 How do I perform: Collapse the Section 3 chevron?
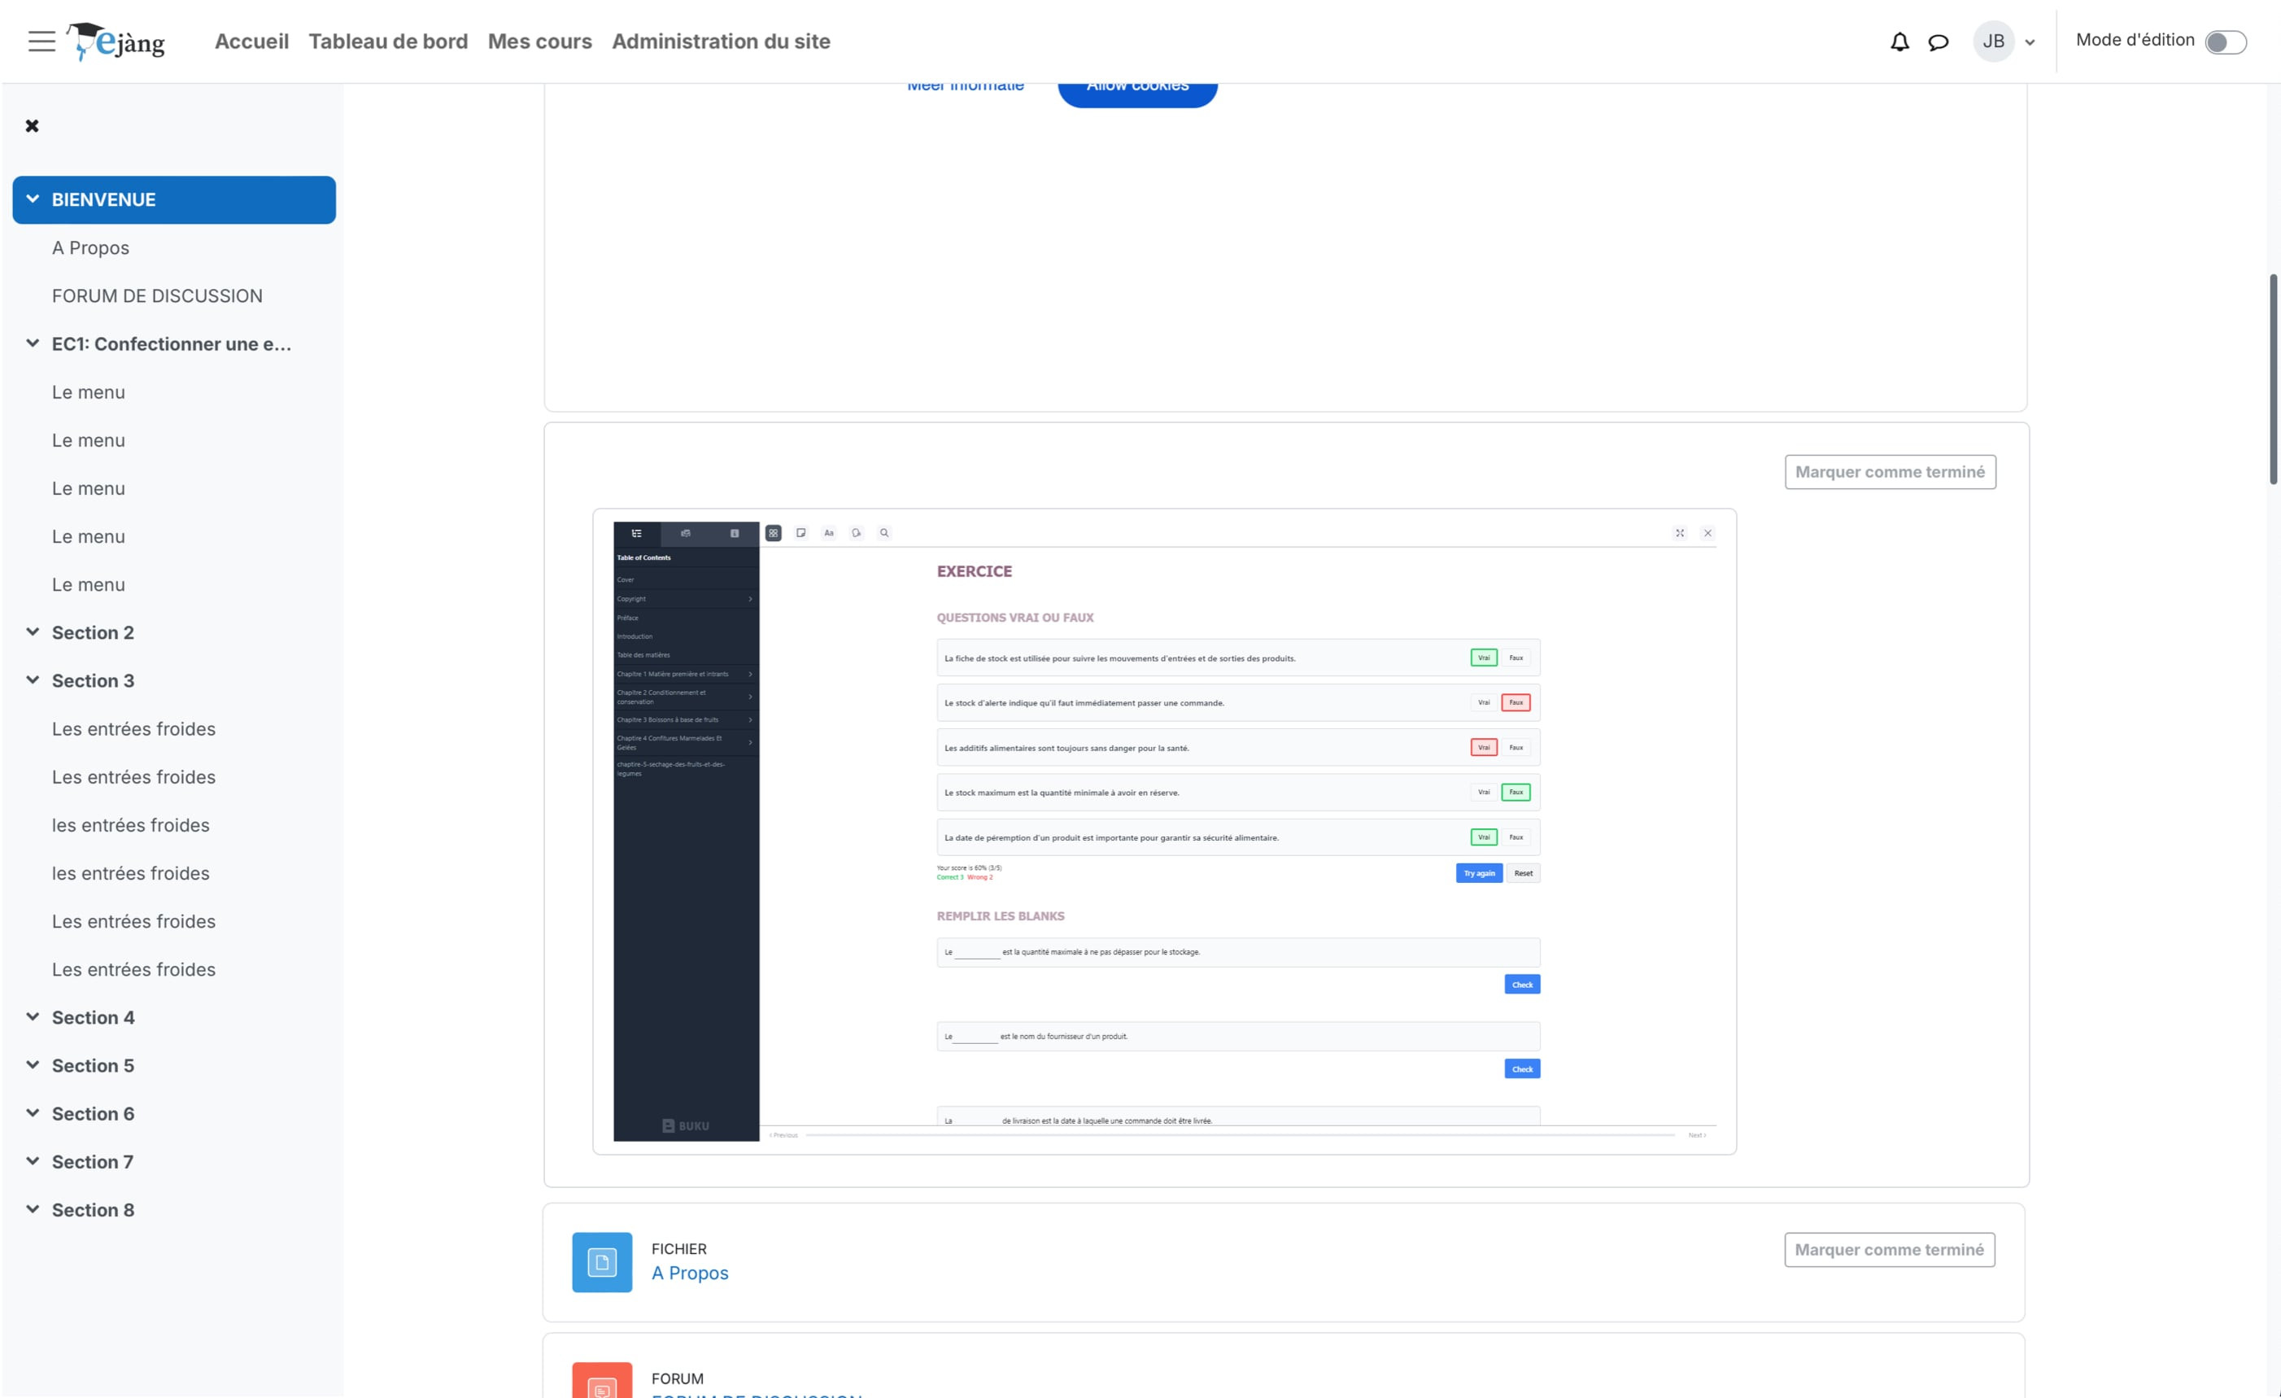[33, 680]
